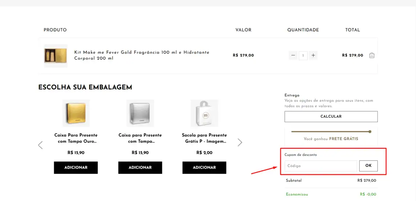Select silver gift box image
This screenshot has height=201, width=416.
140,113
